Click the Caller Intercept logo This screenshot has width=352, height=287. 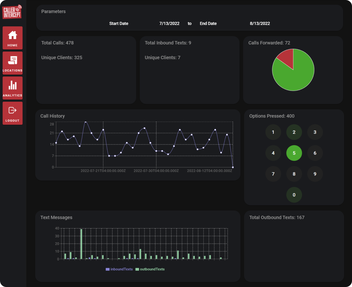(x=12, y=12)
